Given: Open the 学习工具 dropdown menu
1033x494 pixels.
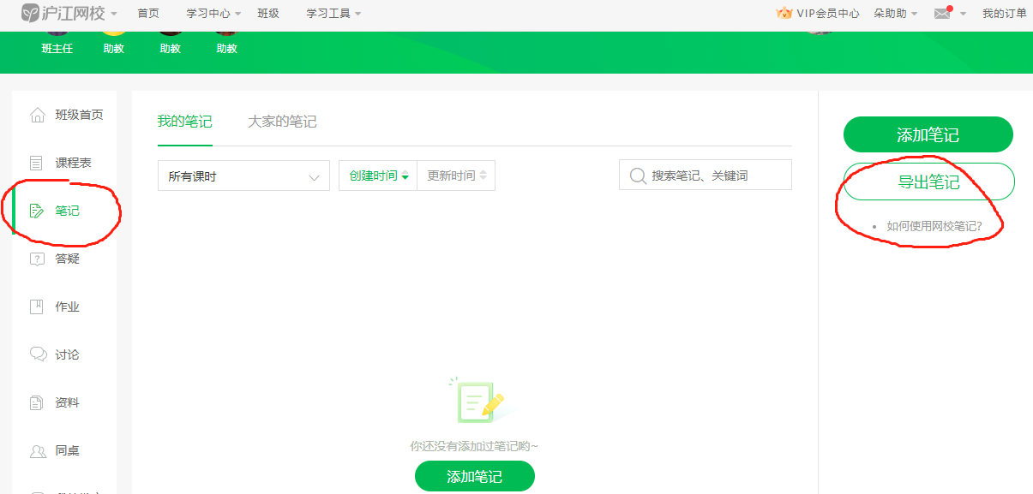Looking at the screenshot, I should [x=333, y=14].
